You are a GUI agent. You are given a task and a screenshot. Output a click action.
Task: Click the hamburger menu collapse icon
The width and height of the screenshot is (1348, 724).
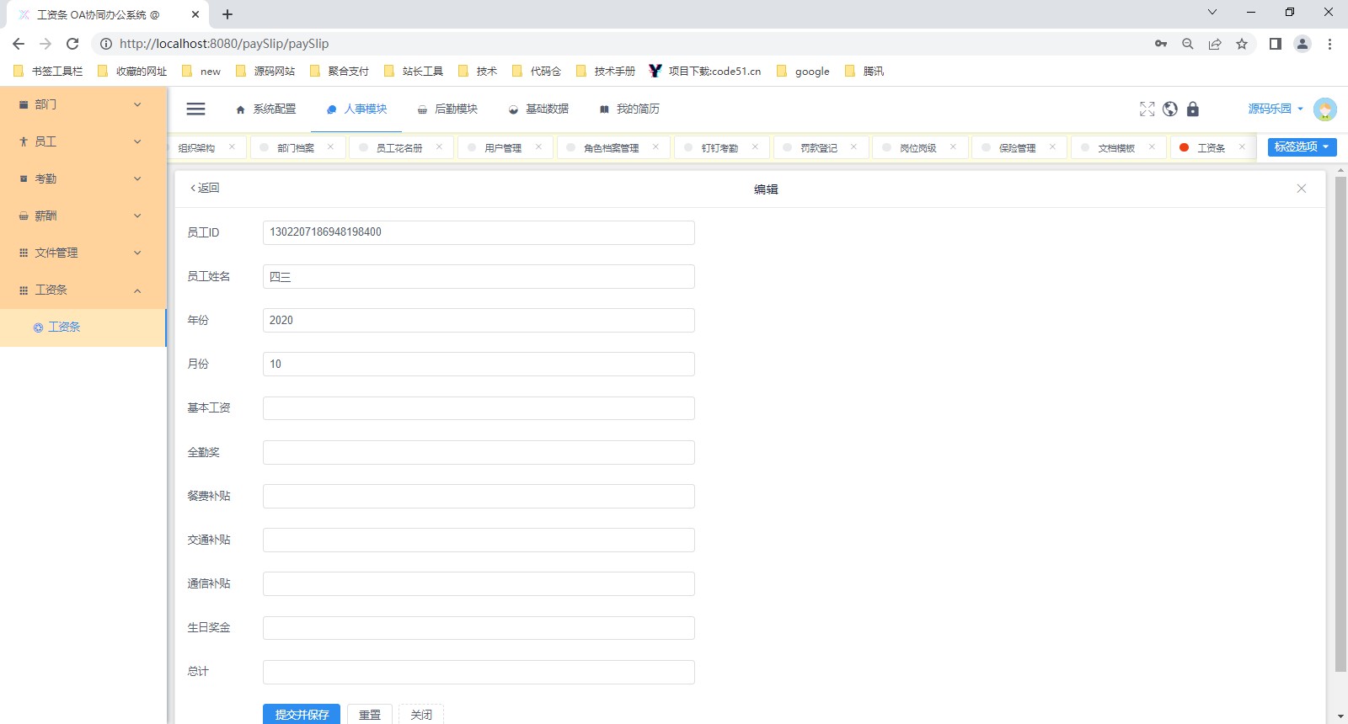(x=195, y=109)
